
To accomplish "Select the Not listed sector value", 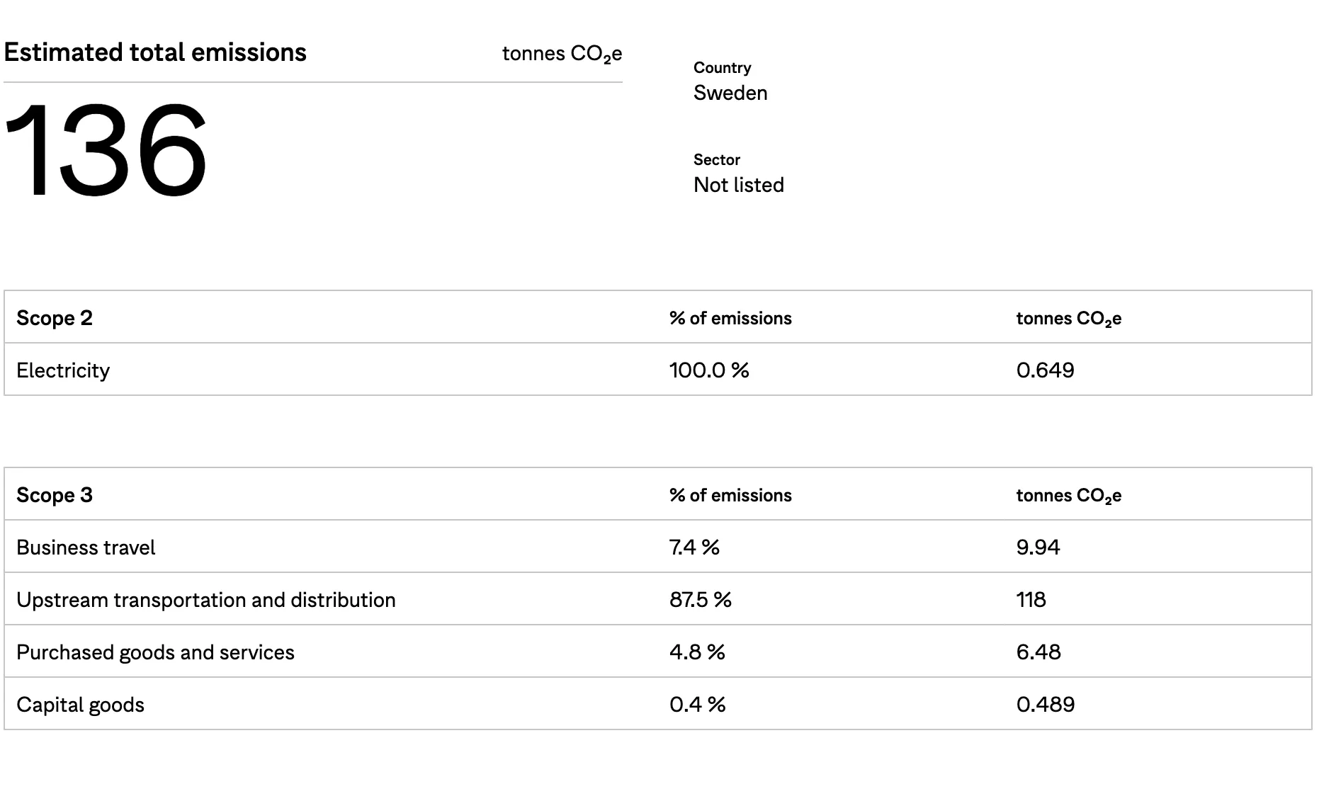I will [x=738, y=185].
